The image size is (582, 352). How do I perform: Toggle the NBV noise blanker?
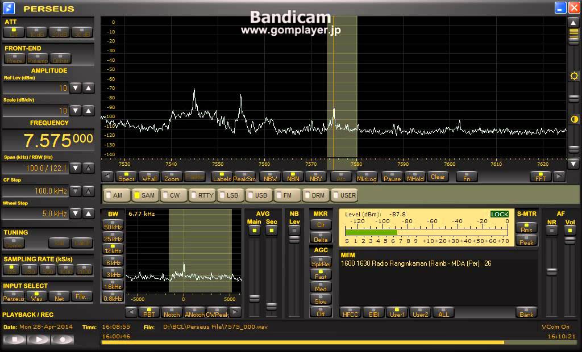(316, 177)
